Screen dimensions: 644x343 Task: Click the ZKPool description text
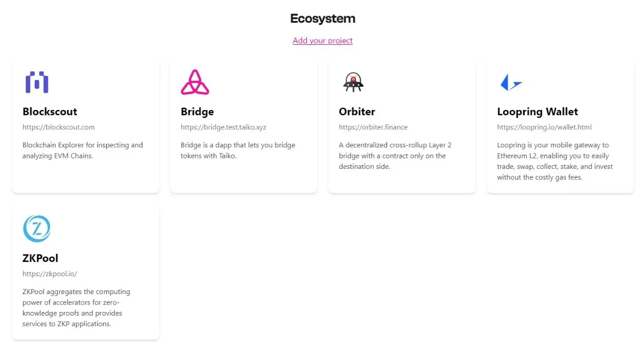coord(76,308)
